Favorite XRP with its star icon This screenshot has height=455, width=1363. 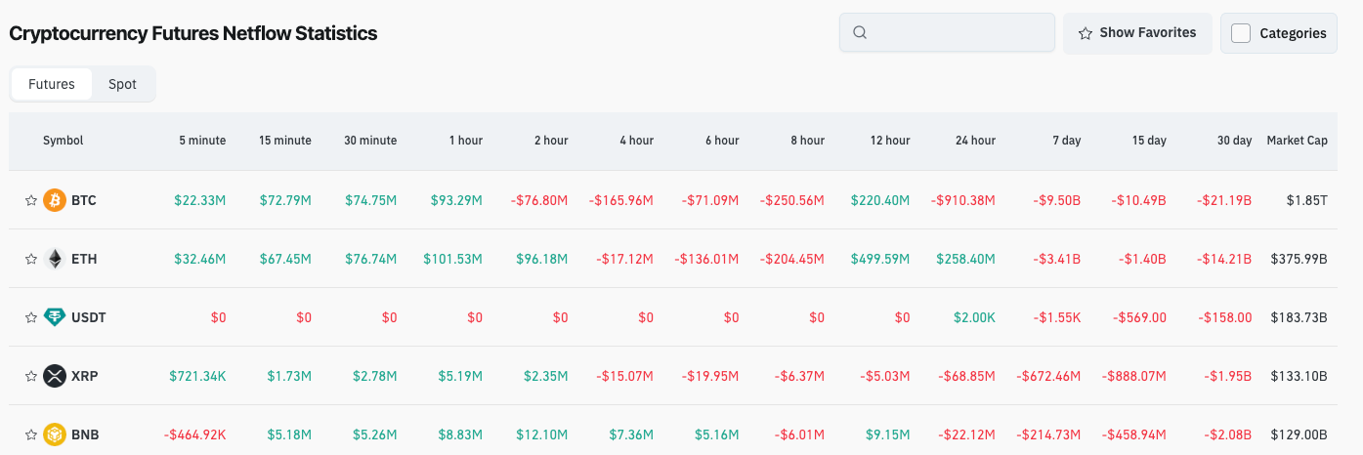click(x=31, y=376)
